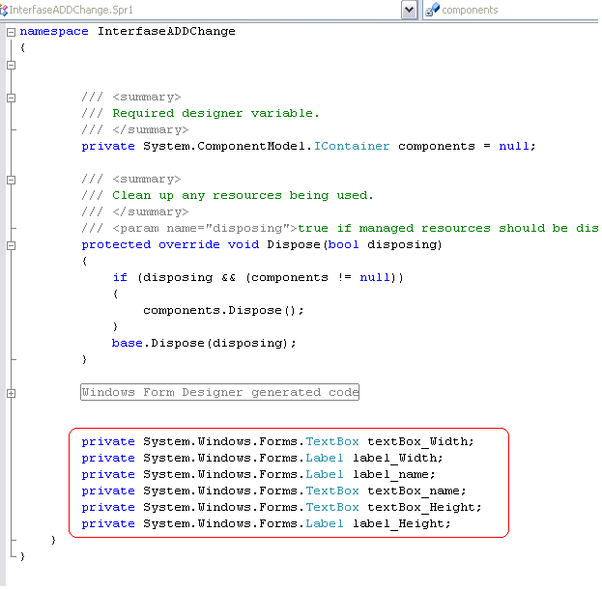The width and height of the screenshot is (602, 589).
Task: Collapse the 'Clean up any resources' summary comment
Action: 12,180
